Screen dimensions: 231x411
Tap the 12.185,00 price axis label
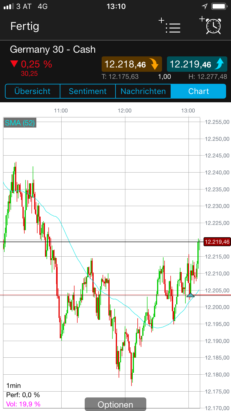pos(217,358)
